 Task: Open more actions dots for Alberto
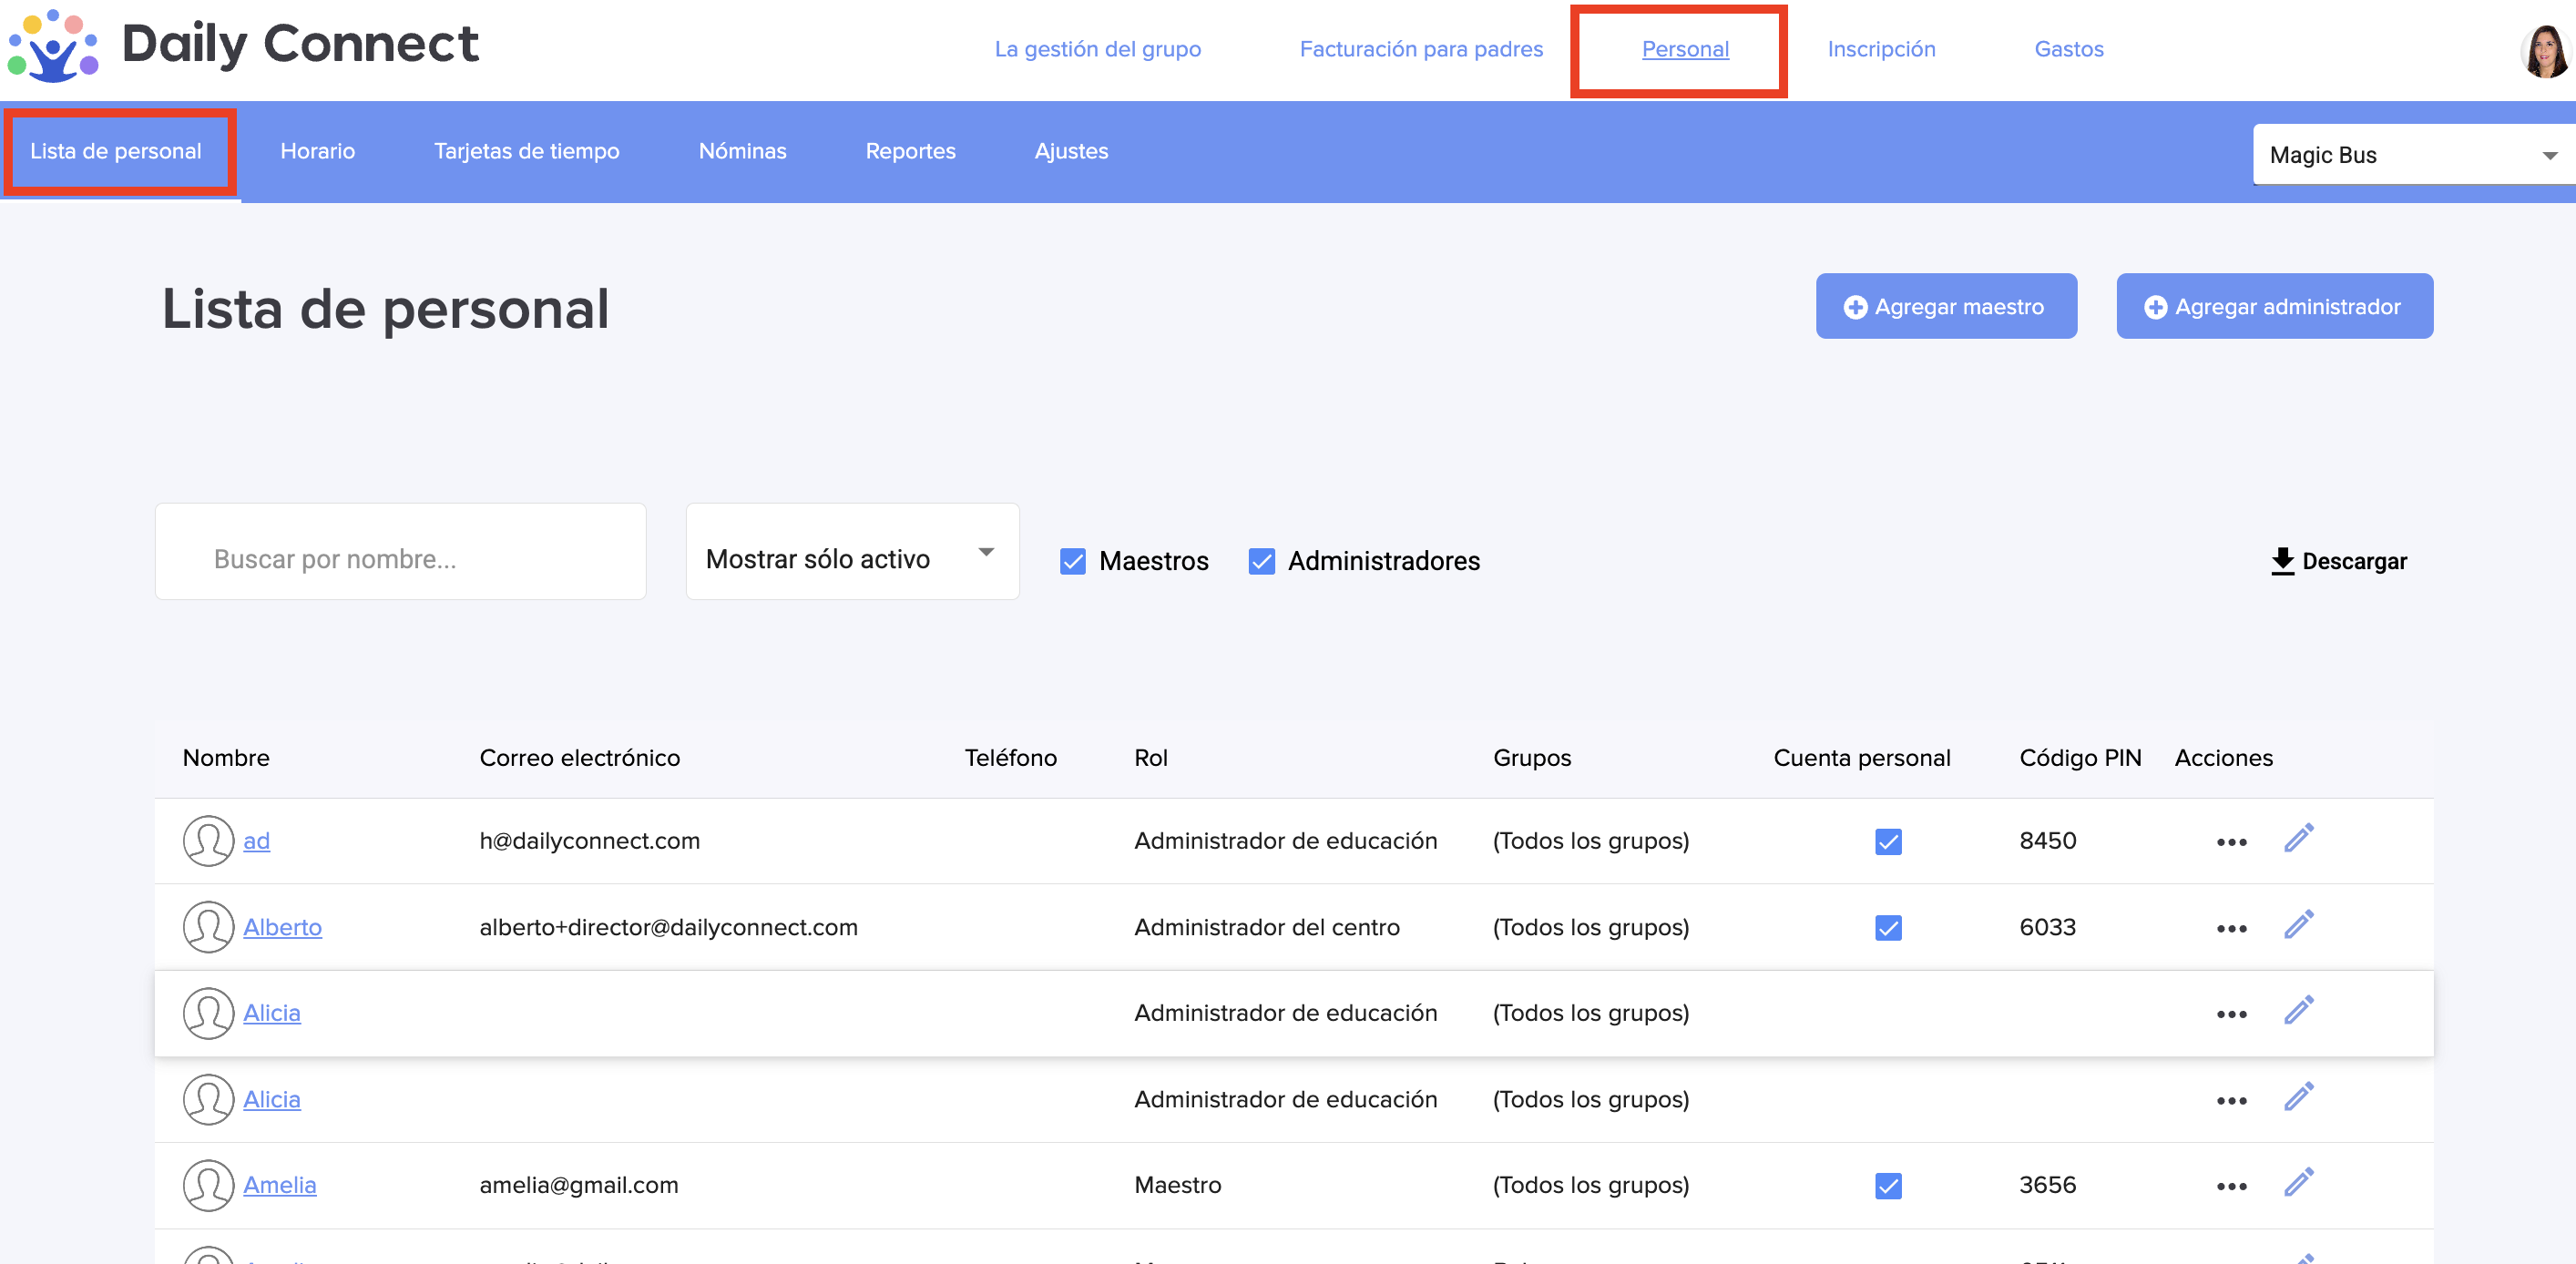pos(2231,928)
